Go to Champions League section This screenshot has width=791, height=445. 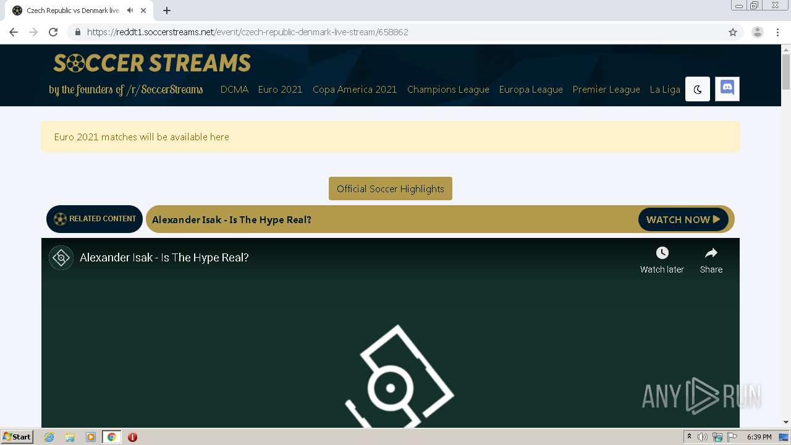[x=448, y=90]
